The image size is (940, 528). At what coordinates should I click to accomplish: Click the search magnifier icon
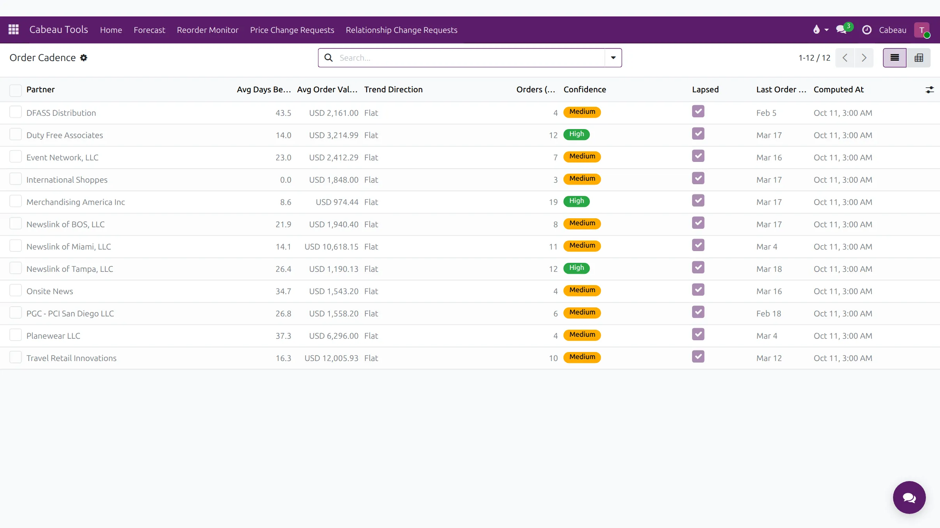coord(329,58)
